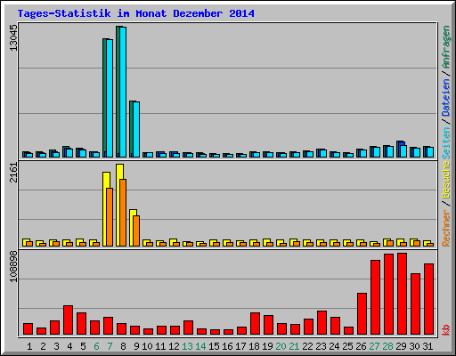Click the red kb bar for day 5
Screen dimensions: 456x356
click(x=81, y=323)
